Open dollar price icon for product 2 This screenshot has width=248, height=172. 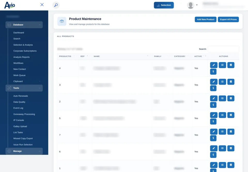coord(213,105)
